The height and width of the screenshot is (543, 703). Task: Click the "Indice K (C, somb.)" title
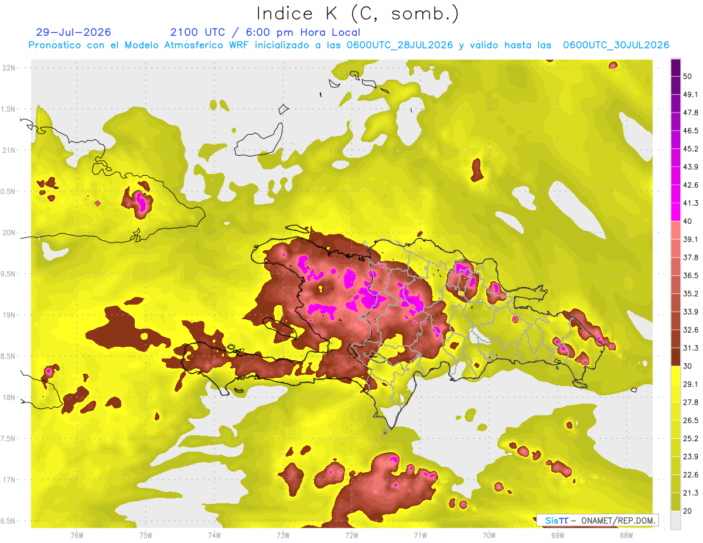[x=358, y=13]
